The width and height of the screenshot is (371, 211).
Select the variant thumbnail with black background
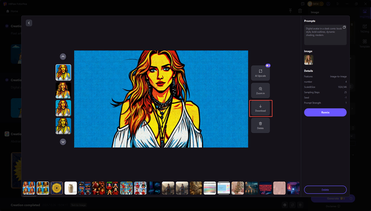point(63,90)
